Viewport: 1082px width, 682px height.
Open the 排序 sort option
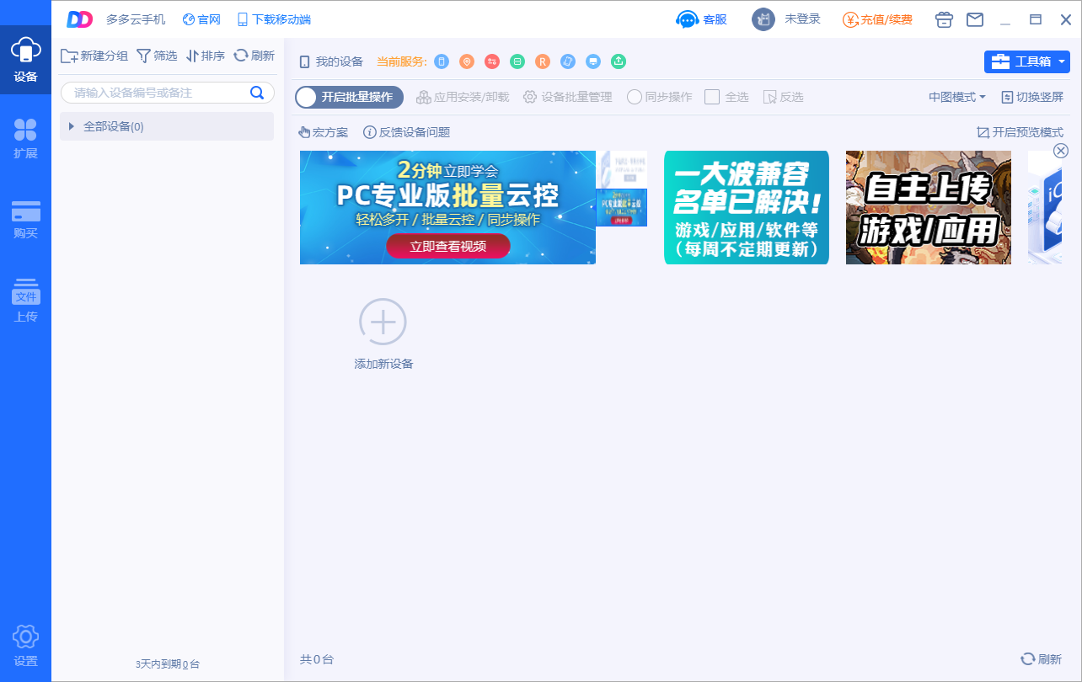tap(206, 56)
